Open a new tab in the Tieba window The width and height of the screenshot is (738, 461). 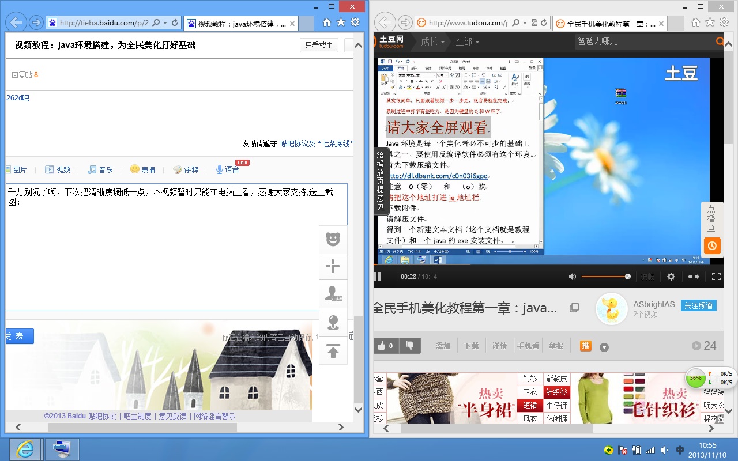click(307, 24)
